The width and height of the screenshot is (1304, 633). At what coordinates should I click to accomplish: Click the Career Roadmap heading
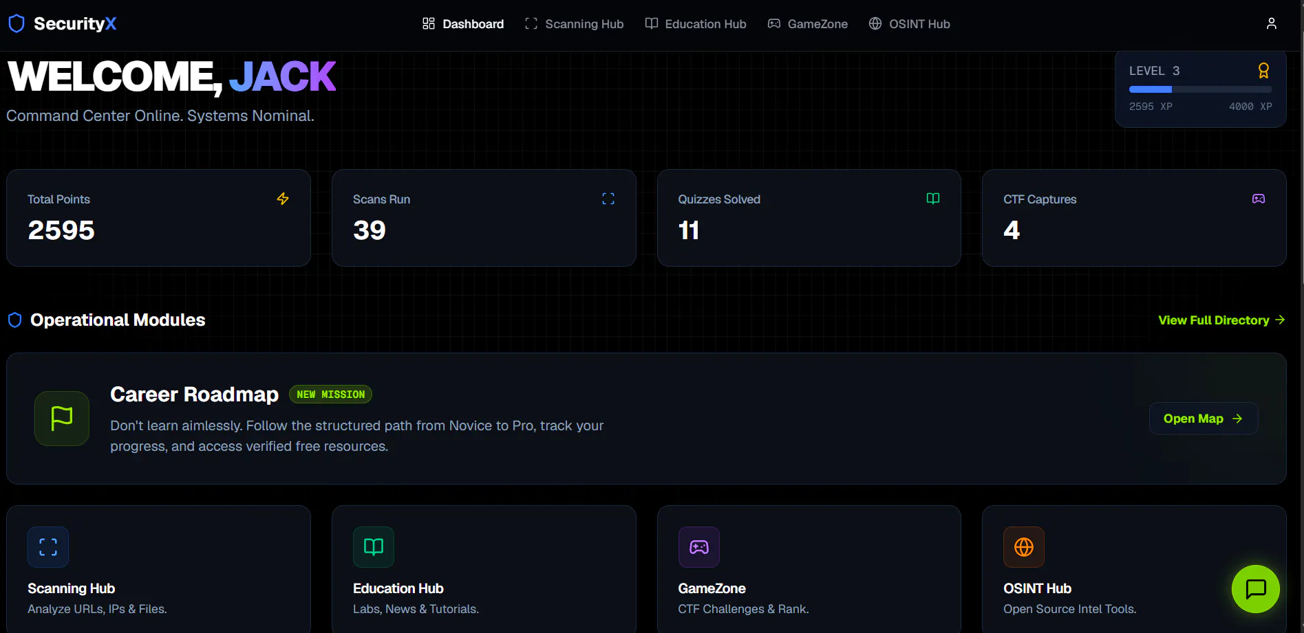click(194, 395)
